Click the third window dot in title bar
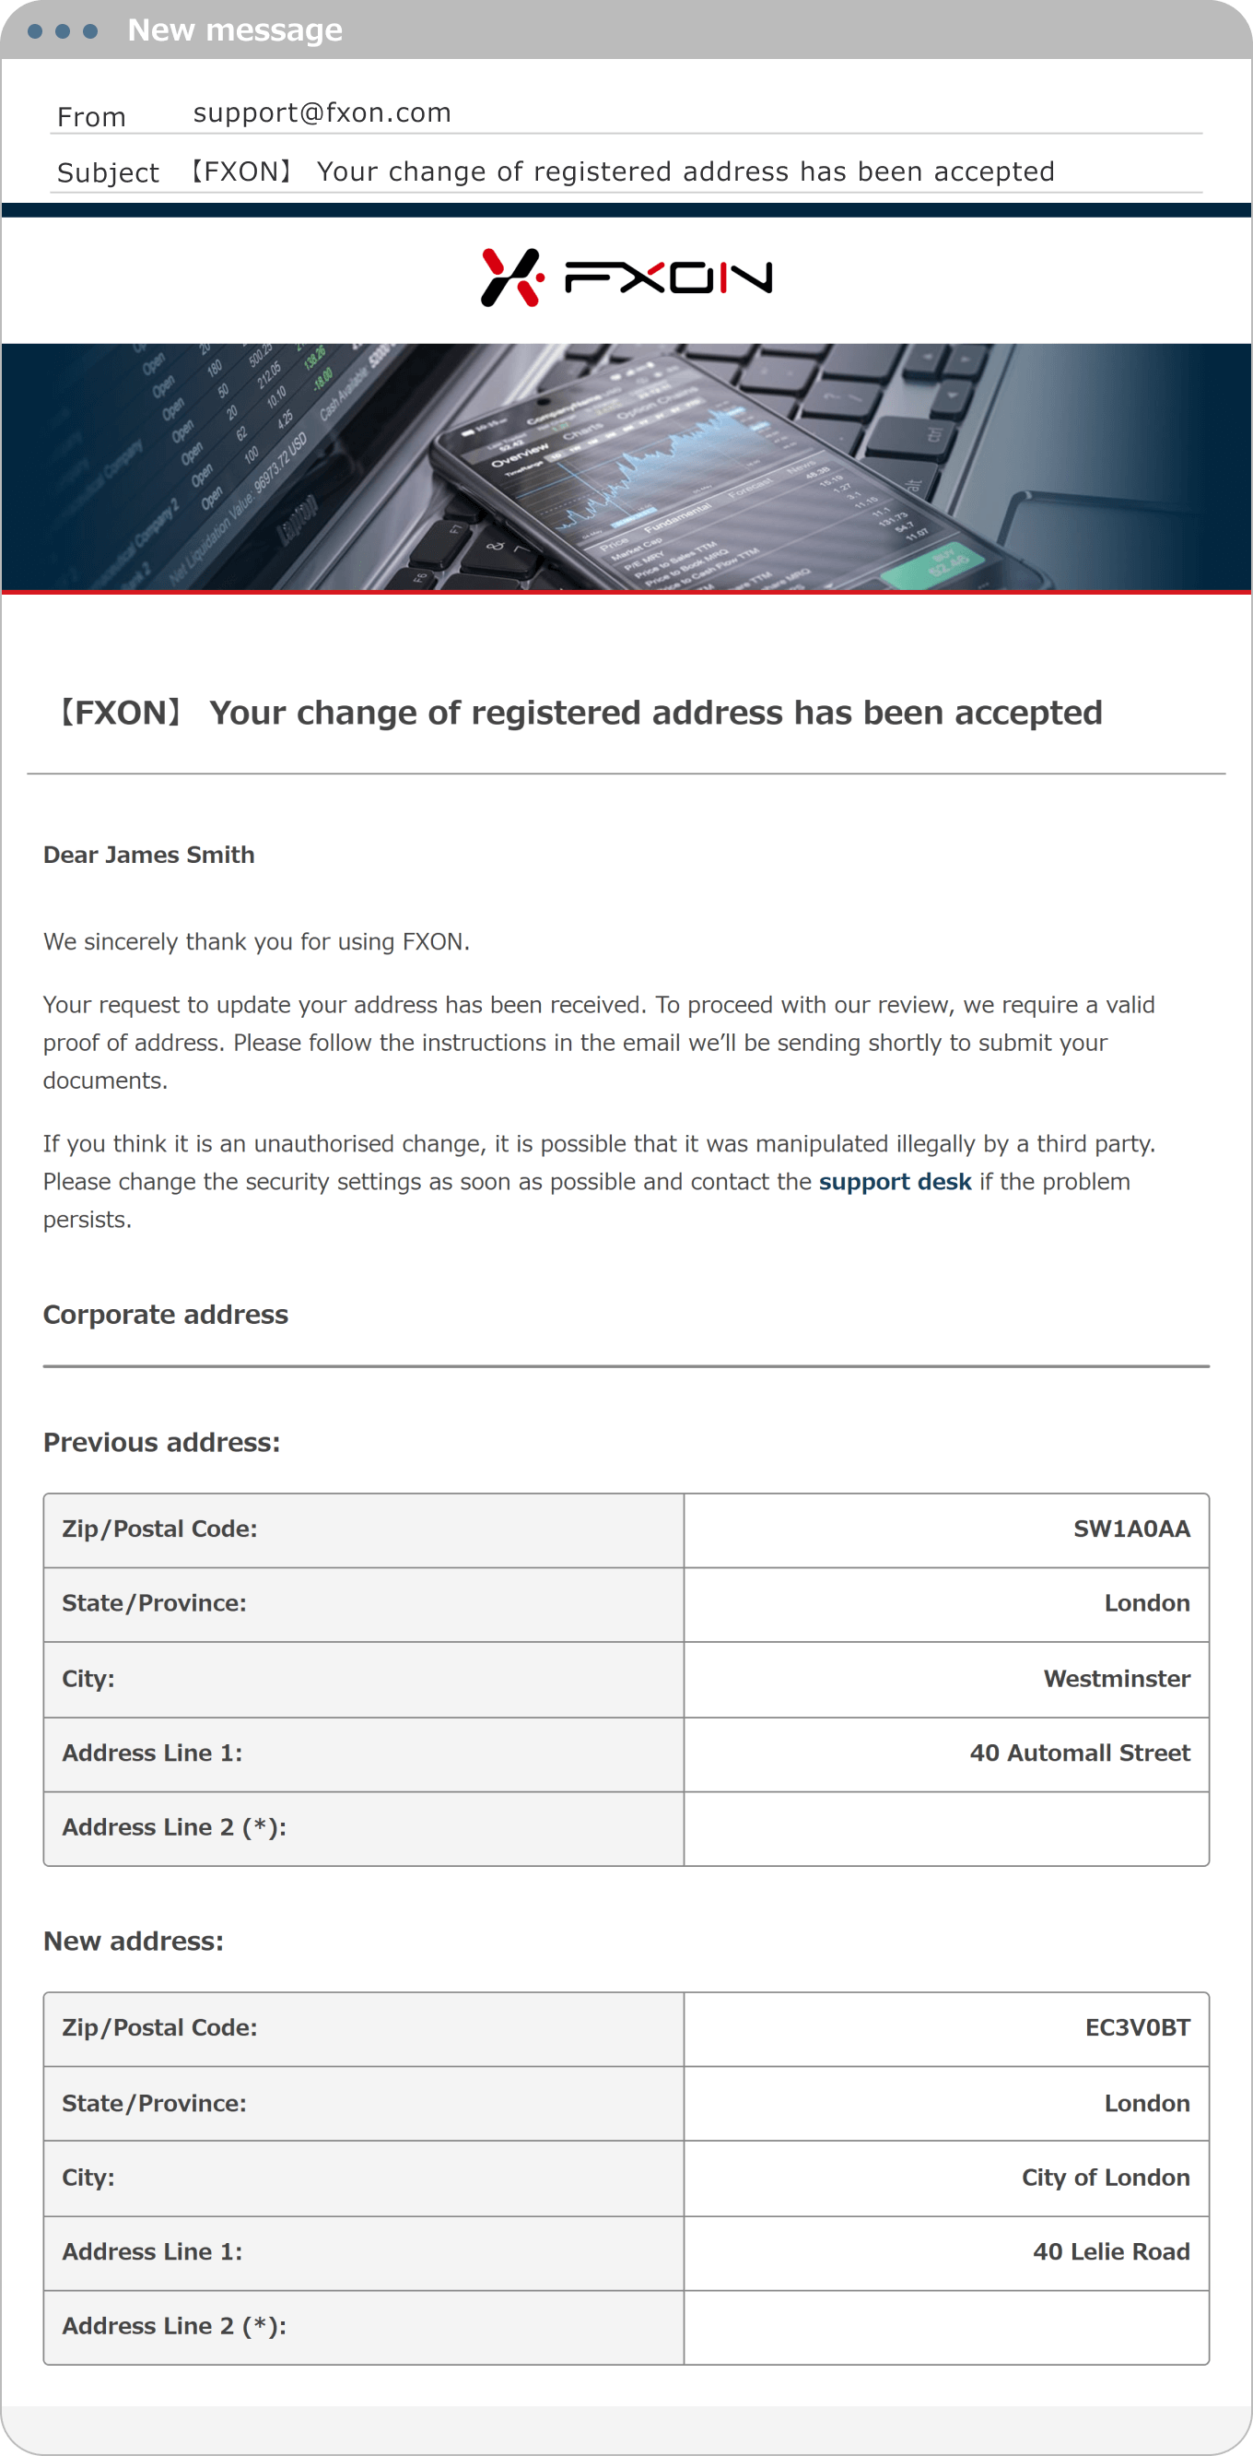This screenshot has width=1253, height=2456. [x=90, y=31]
